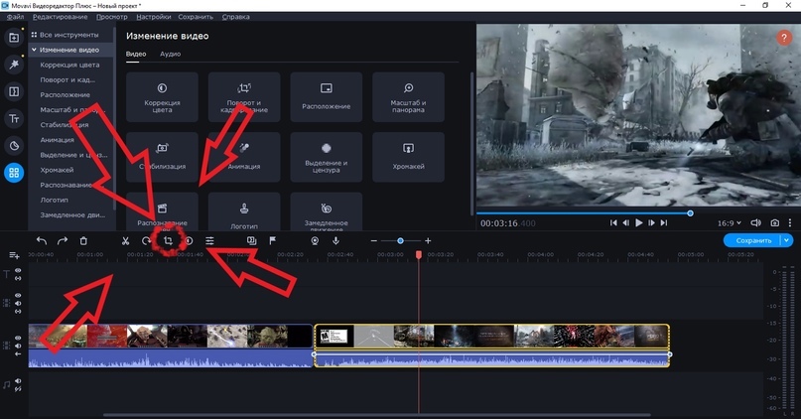Adjust volume via the preview speaker icon

(755, 222)
